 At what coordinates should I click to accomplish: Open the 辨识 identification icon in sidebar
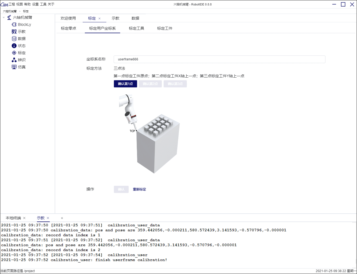tap(14, 60)
